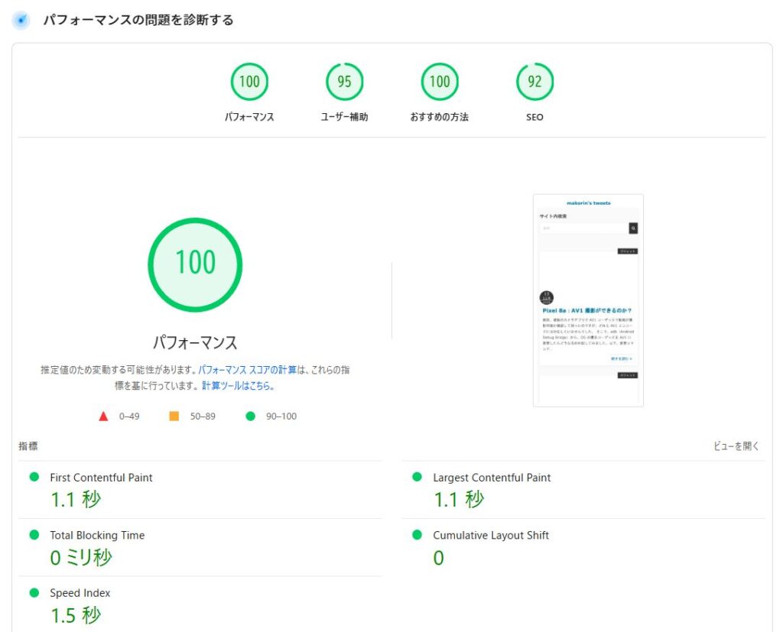Viewport: 783px width, 632px height.
Task: Select the ユーザー補助 score gauge showing 95
Action: (344, 82)
